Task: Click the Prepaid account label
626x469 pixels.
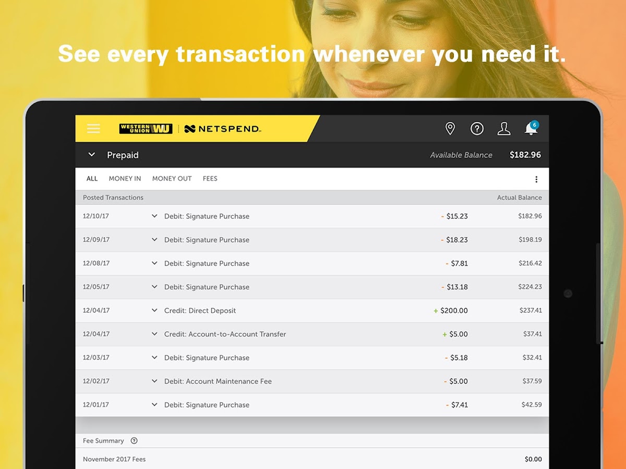Action: tap(123, 155)
